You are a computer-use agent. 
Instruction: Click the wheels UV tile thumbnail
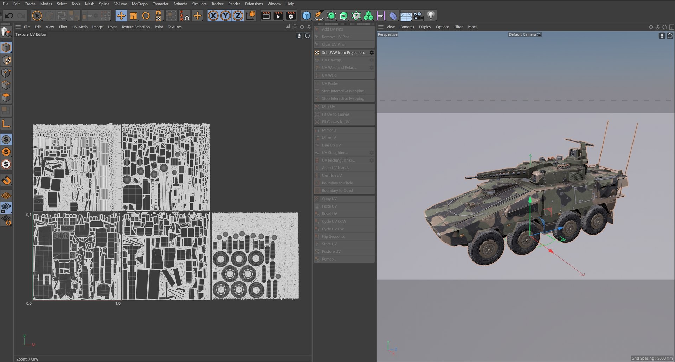[x=255, y=256]
